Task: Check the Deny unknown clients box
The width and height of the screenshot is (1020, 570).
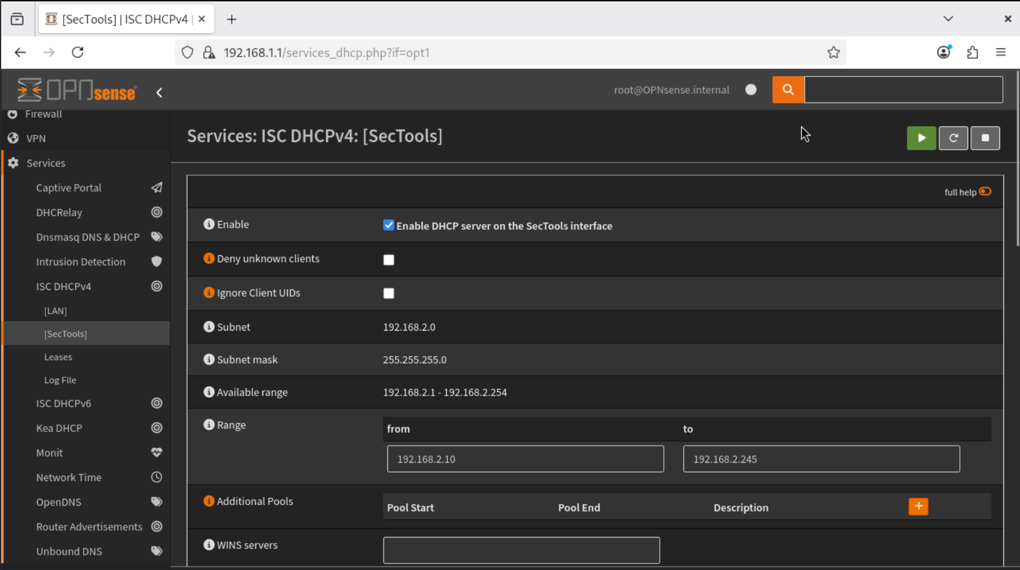Action: pyautogui.click(x=389, y=260)
